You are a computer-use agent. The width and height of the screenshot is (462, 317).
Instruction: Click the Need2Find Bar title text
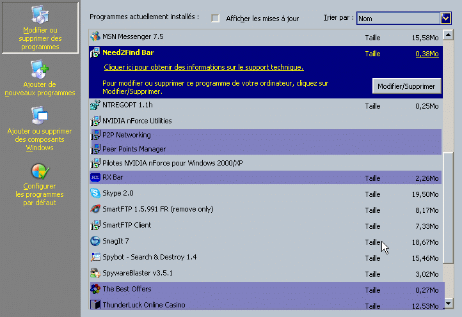point(128,52)
